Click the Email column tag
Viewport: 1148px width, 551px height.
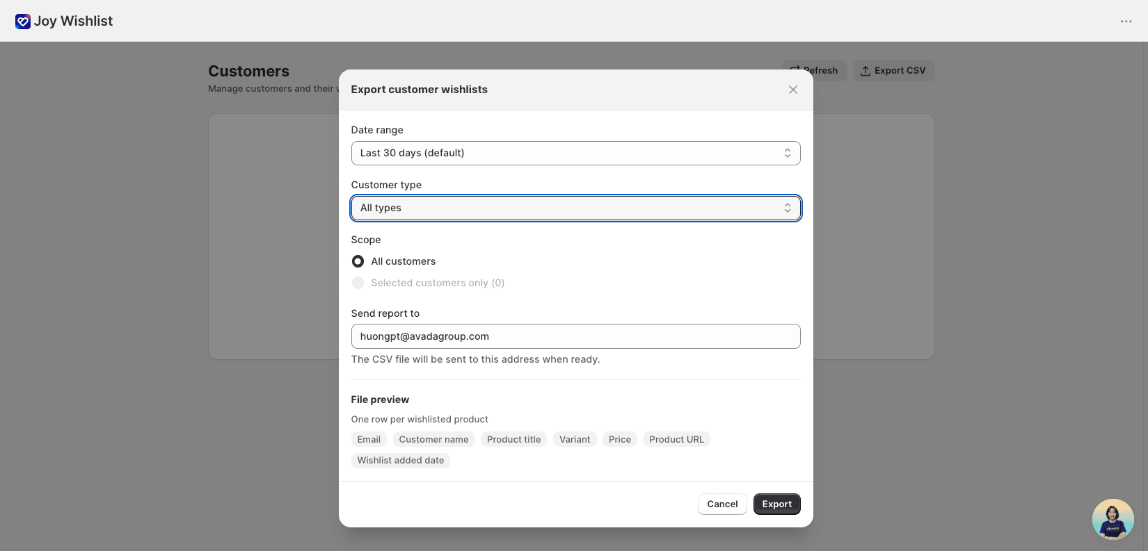[x=369, y=439]
